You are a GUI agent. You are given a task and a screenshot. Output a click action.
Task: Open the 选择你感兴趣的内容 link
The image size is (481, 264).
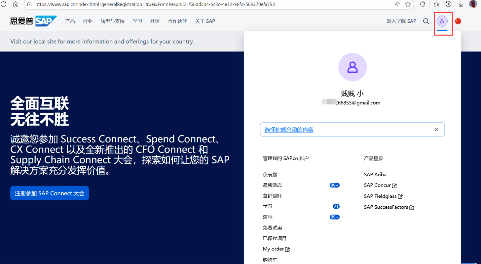tap(289, 130)
